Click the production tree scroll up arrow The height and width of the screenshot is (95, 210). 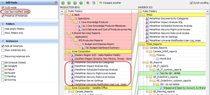pyautogui.click(x=62, y=11)
